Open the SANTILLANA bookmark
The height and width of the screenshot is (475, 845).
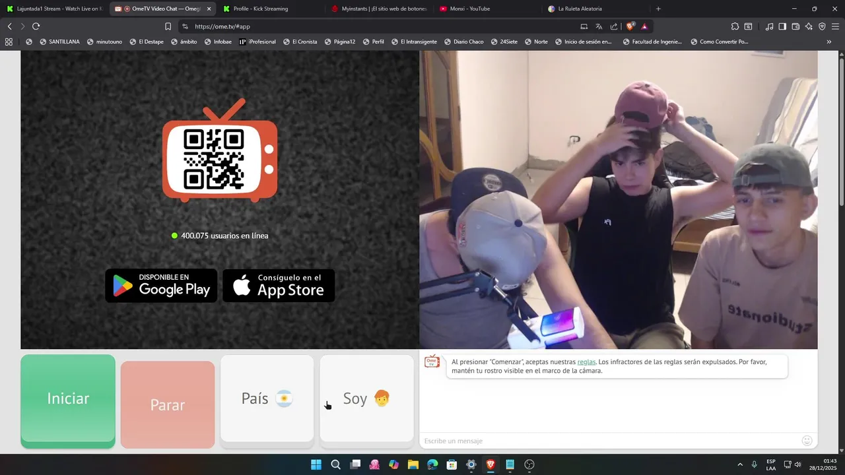pyautogui.click(x=59, y=42)
